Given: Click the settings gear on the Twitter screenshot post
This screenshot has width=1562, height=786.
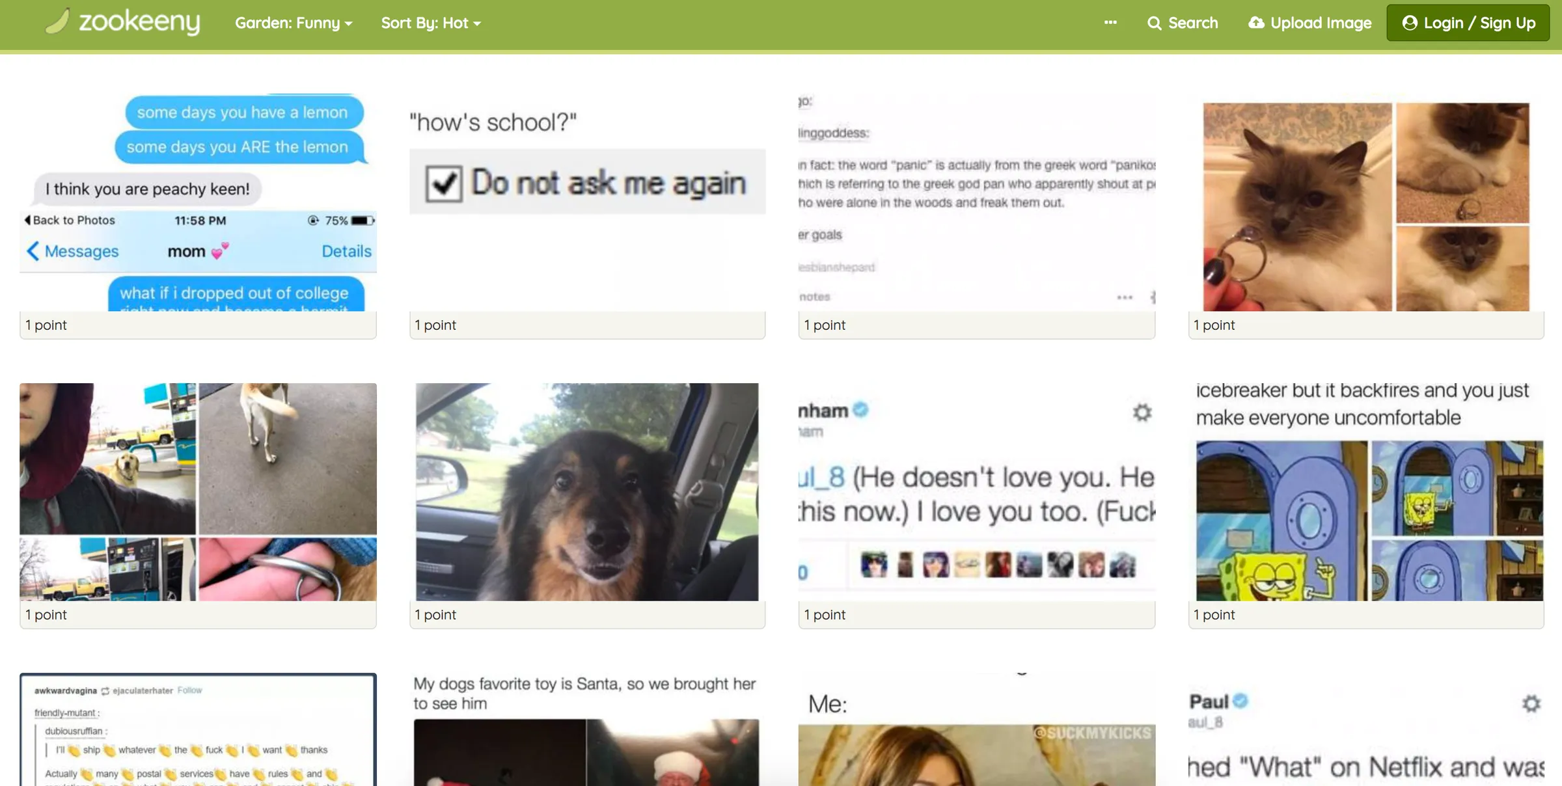Looking at the screenshot, I should 1142,412.
